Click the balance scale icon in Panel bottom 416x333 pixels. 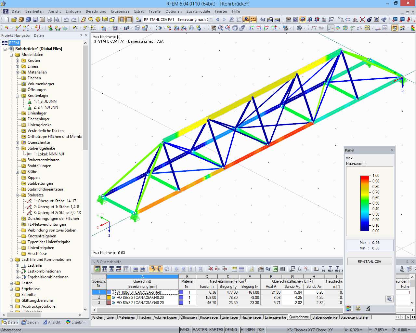pos(358,308)
